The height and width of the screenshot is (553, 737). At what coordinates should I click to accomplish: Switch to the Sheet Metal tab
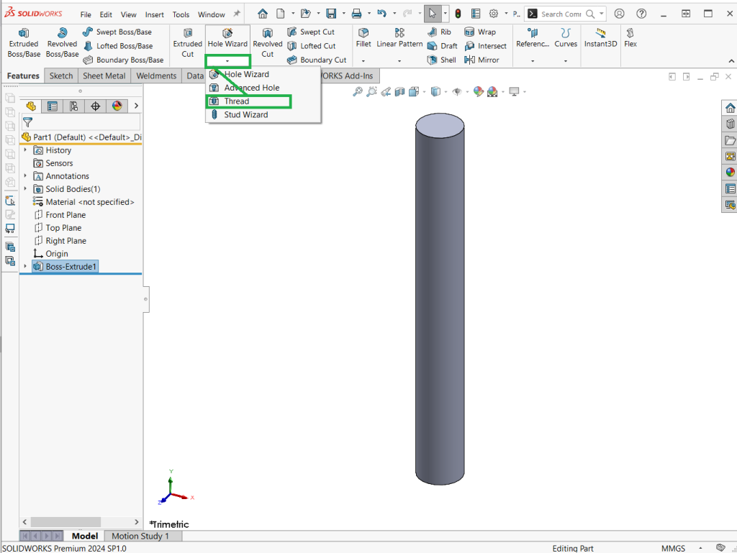[104, 76]
